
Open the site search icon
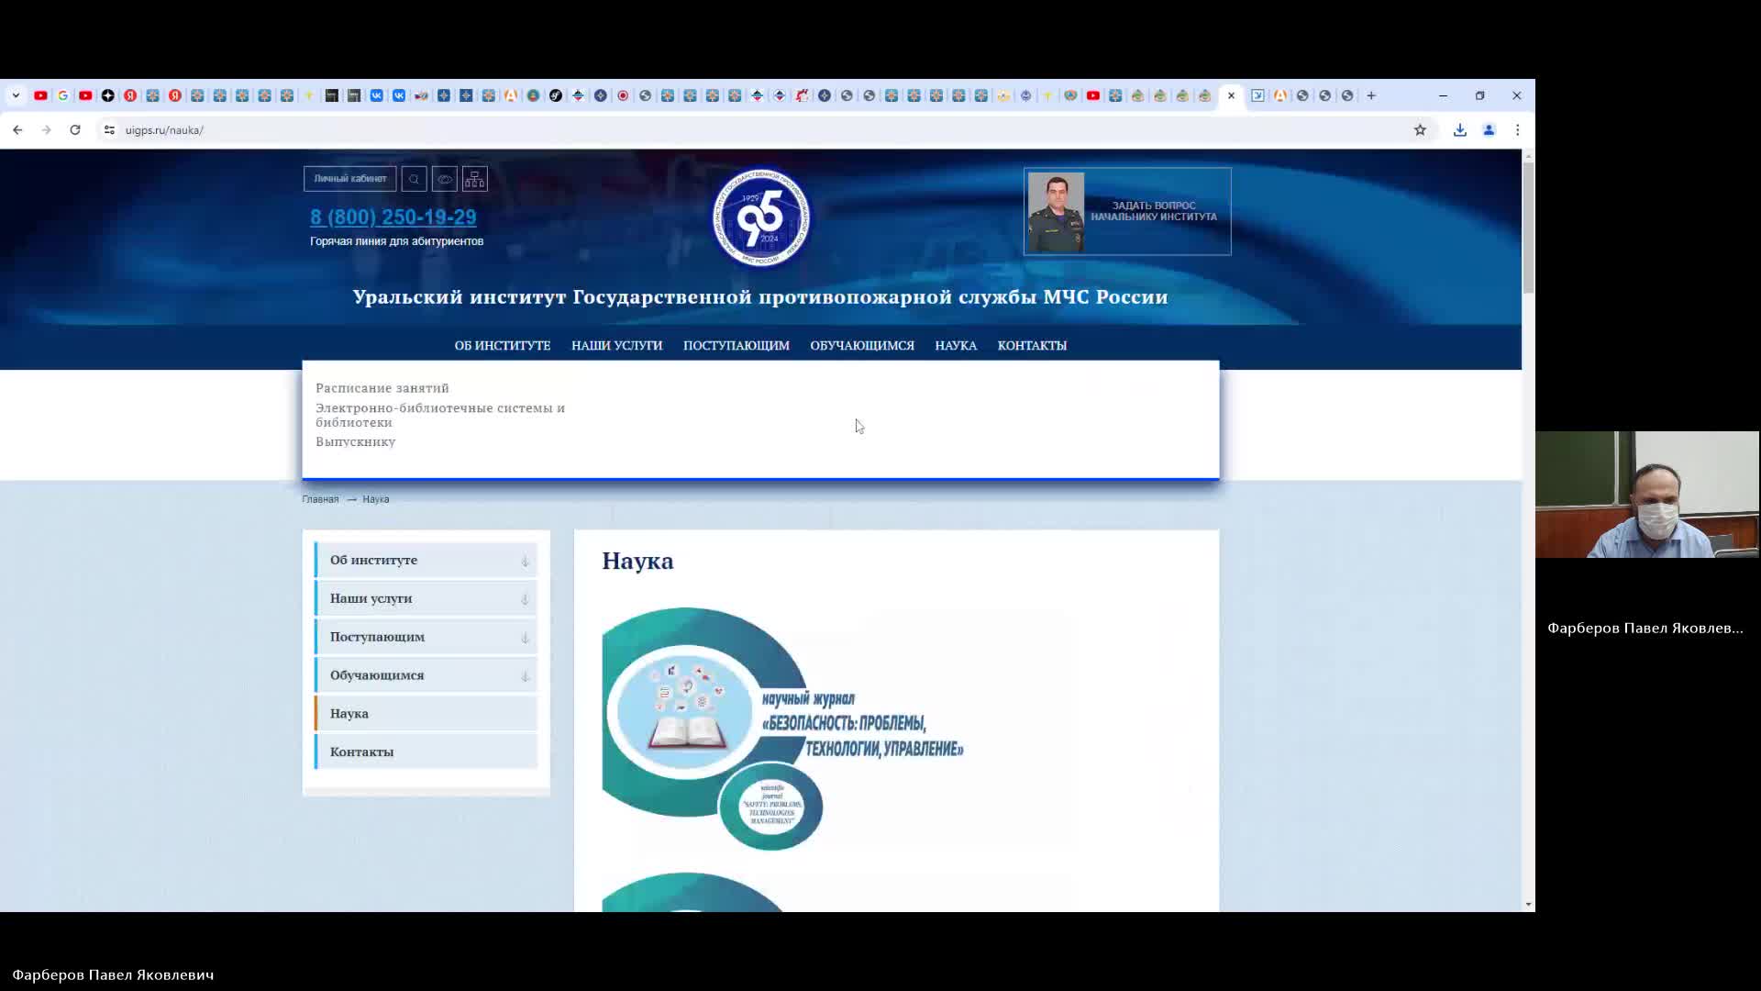[x=414, y=179]
